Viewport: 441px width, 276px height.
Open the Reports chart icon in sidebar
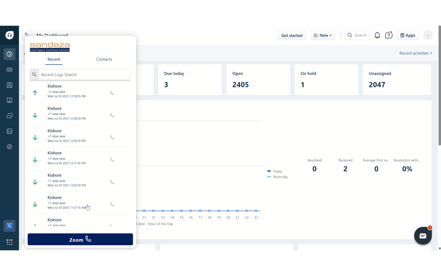coord(9,131)
